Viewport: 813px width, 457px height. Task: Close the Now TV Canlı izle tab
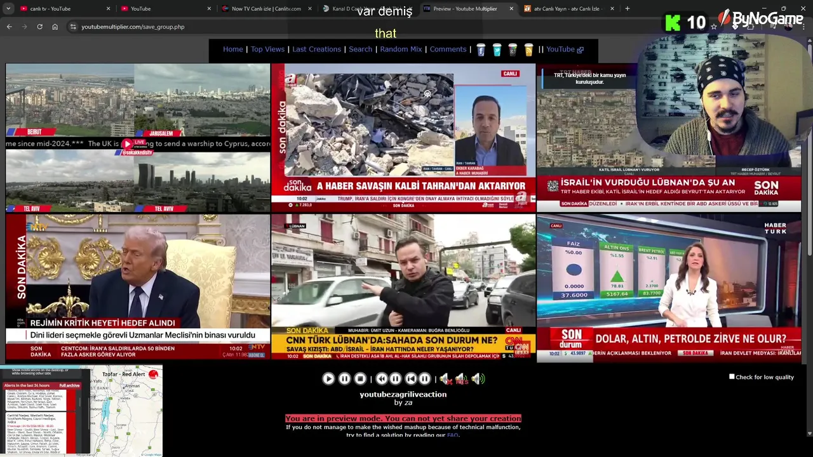tap(310, 9)
